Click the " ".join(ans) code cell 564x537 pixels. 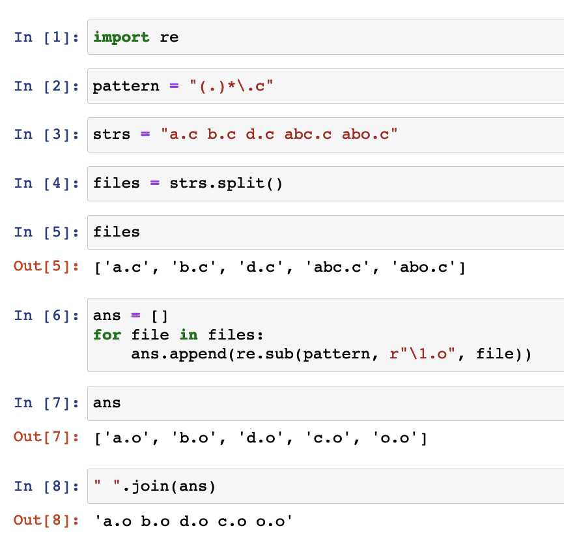point(326,486)
